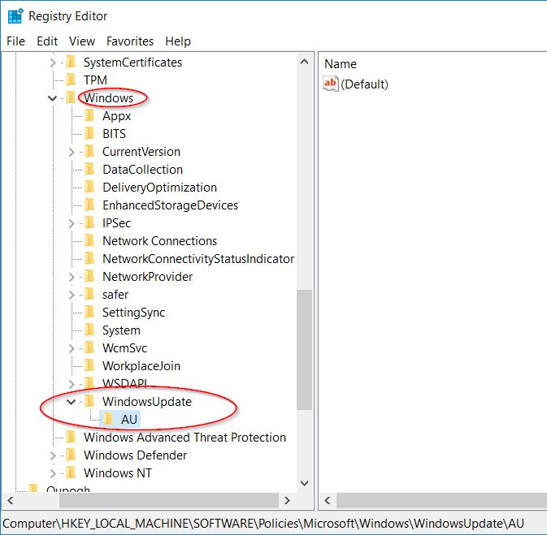547x535 pixels.
Task: Click the NetworkProvider folder icon
Action: [x=90, y=276]
